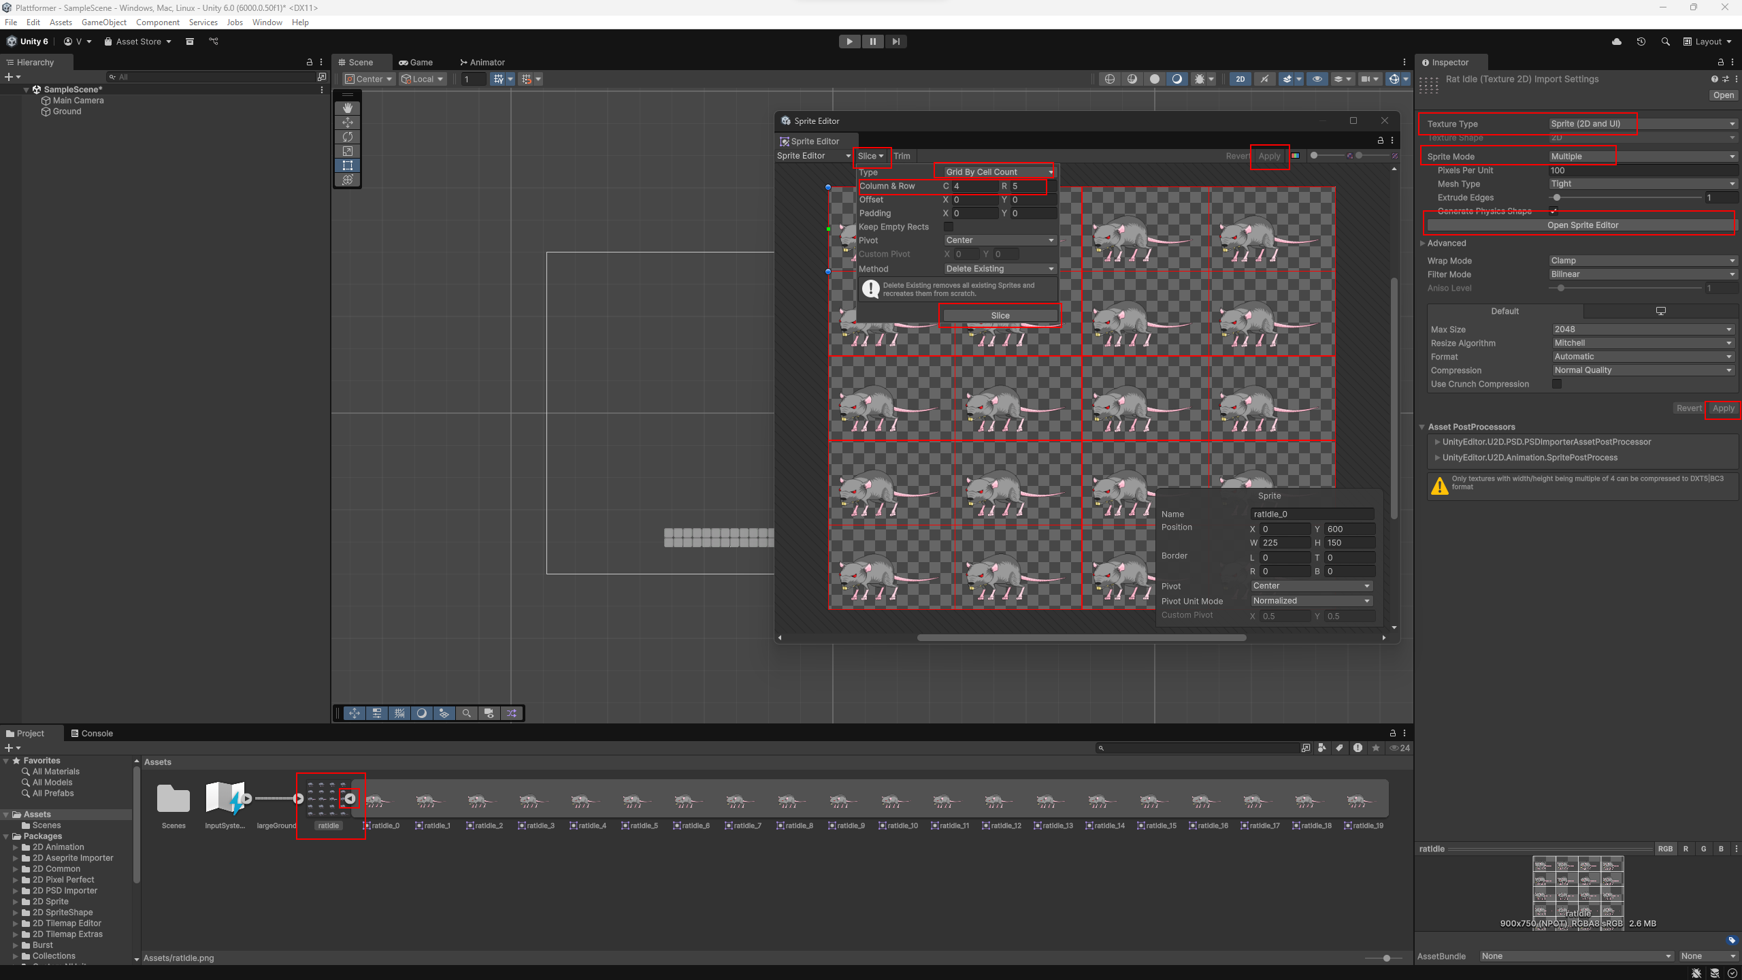Select the Scale tool in Scene toolbar

click(x=348, y=151)
